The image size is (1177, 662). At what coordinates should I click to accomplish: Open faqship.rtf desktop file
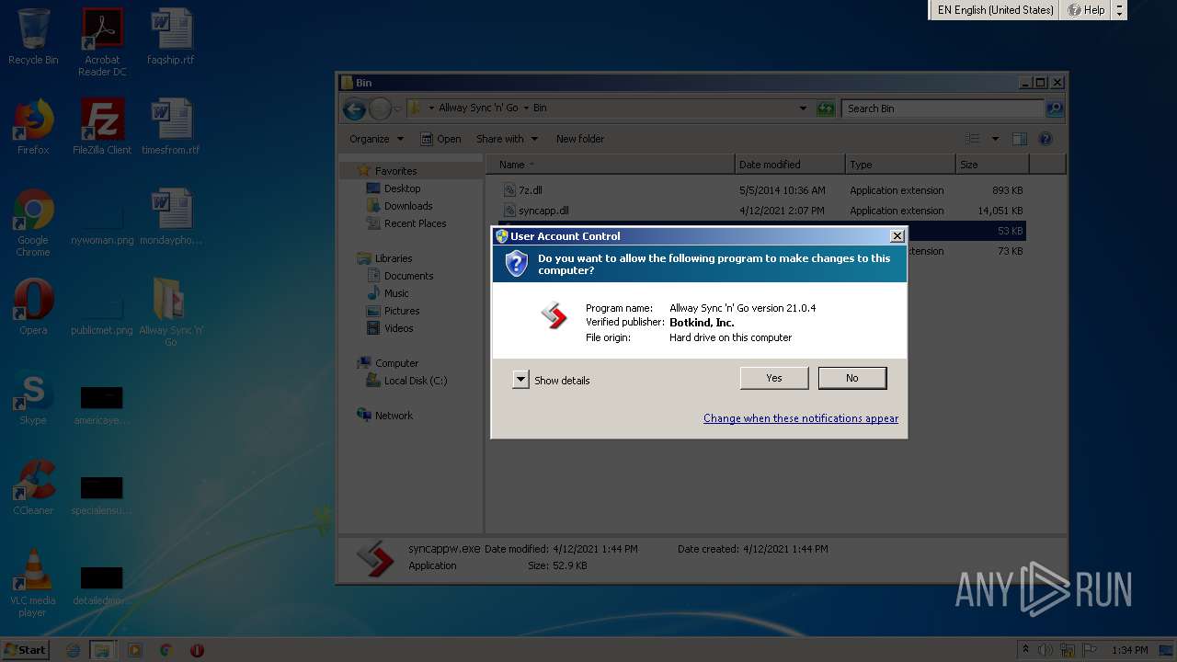tap(171, 37)
